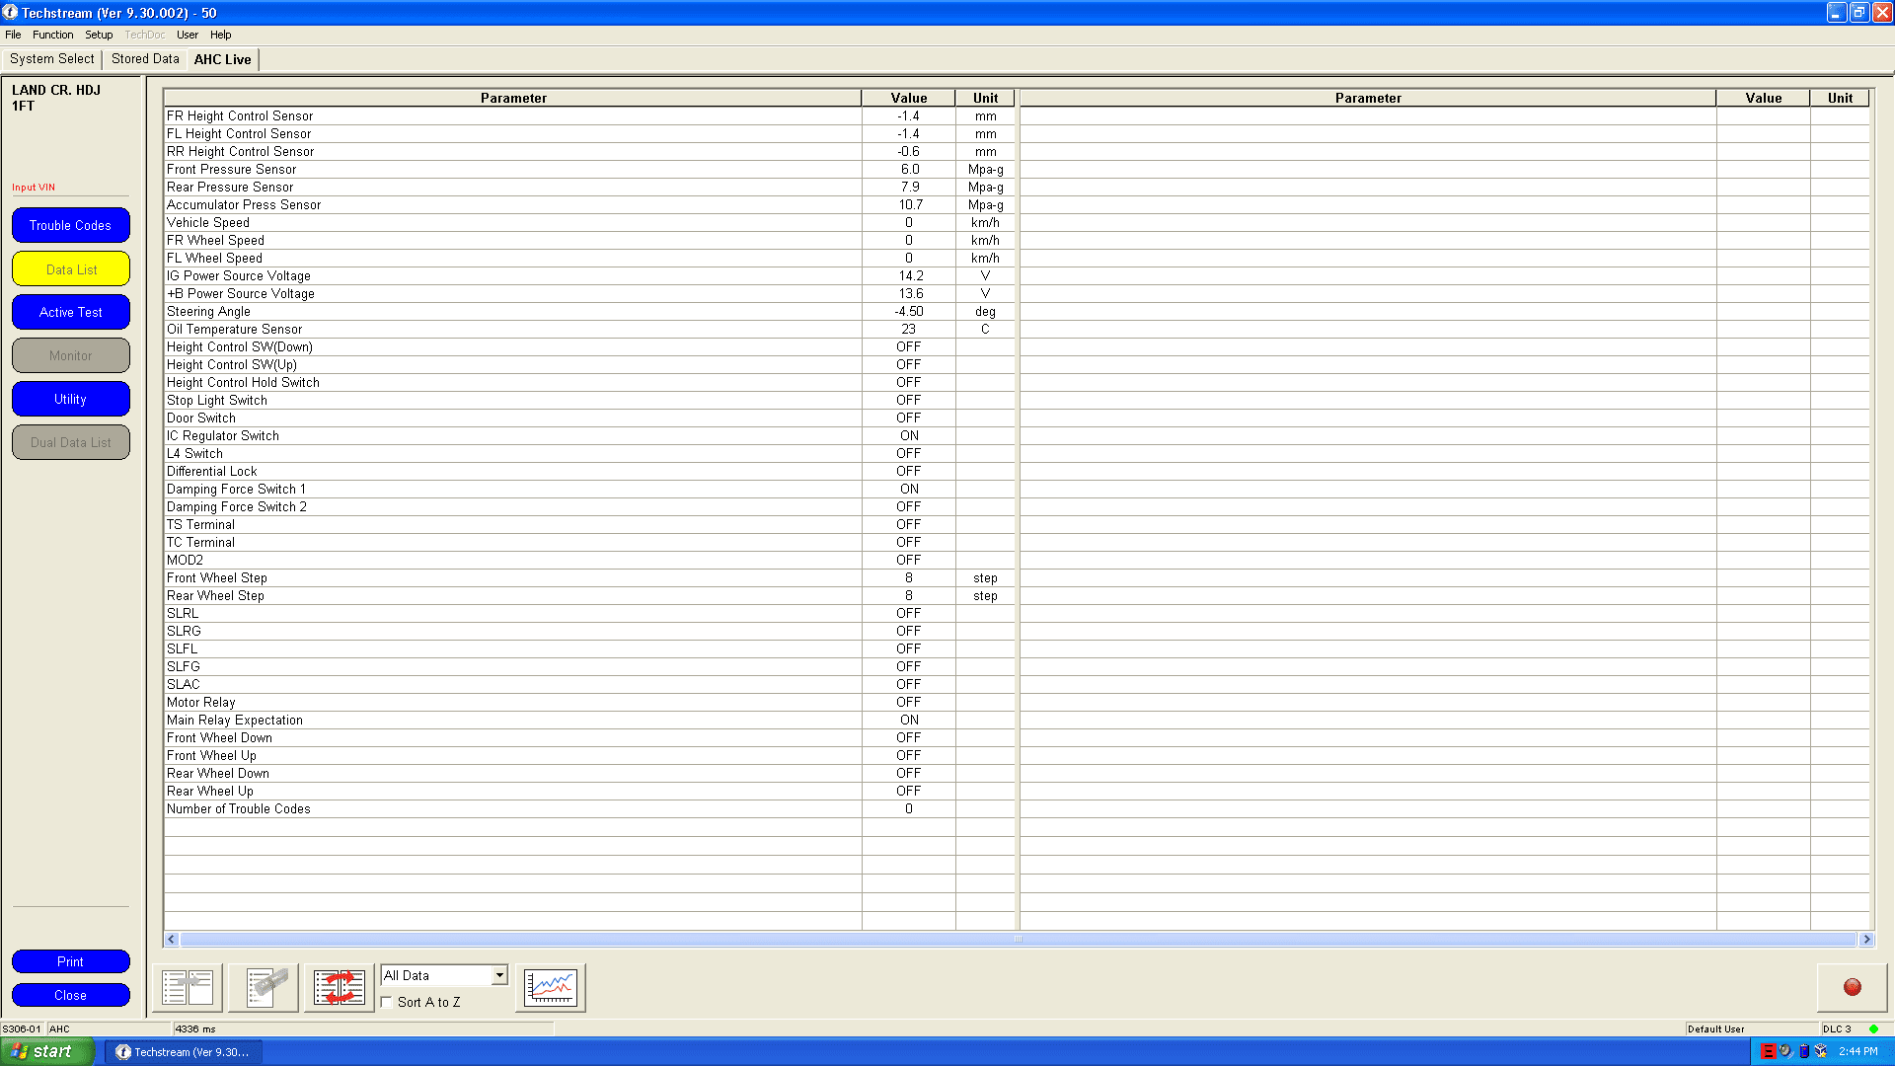The width and height of the screenshot is (1895, 1066).
Task: Open the Setup menu
Action: (x=99, y=35)
